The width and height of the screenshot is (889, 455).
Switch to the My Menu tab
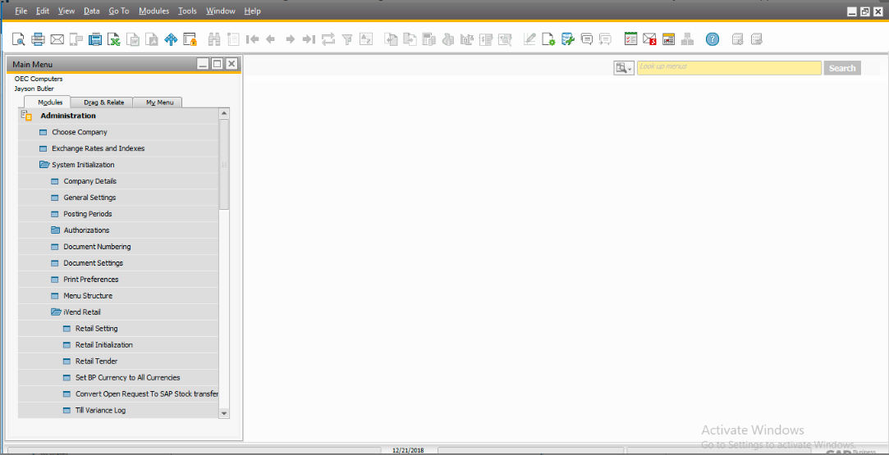[158, 102]
